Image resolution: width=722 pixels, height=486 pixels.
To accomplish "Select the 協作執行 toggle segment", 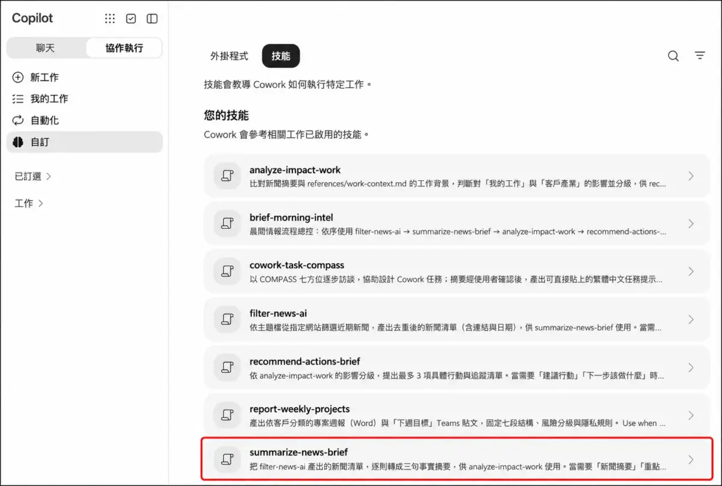I will pos(124,48).
